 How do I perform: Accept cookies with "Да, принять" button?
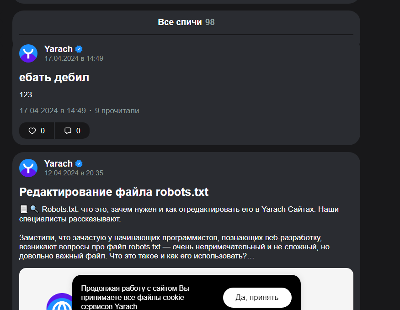pos(257,298)
